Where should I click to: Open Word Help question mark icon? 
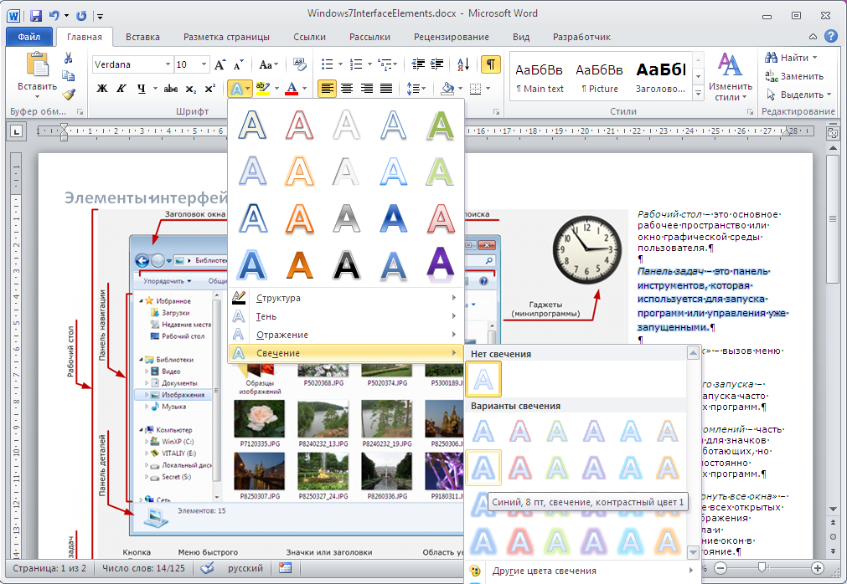click(x=831, y=36)
